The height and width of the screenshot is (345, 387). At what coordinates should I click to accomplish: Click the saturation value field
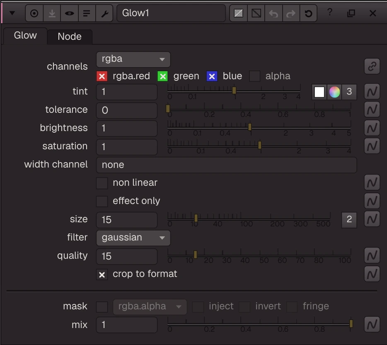[x=127, y=147]
